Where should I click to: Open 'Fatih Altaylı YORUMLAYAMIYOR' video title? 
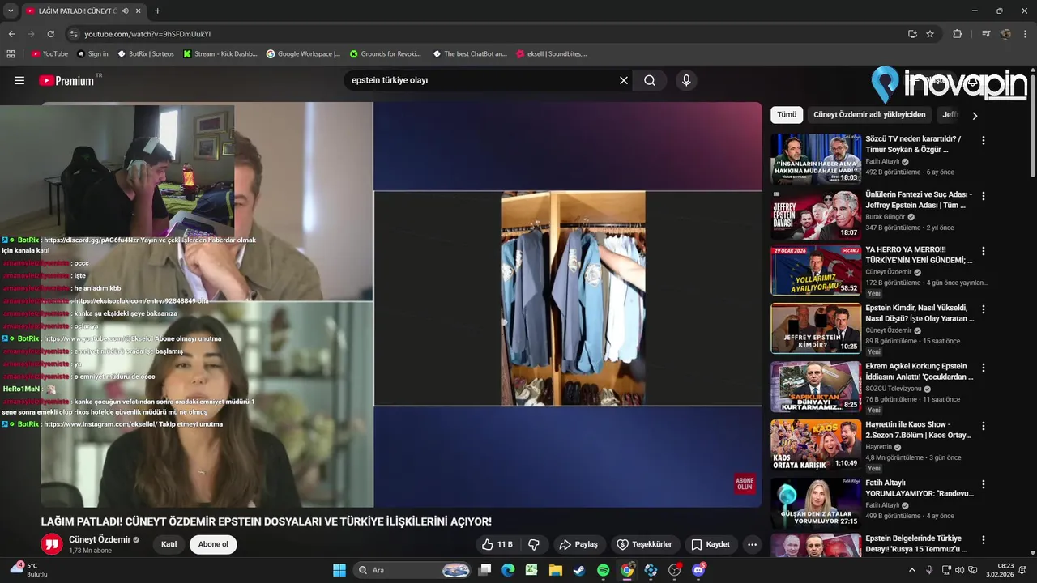point(918,488)
